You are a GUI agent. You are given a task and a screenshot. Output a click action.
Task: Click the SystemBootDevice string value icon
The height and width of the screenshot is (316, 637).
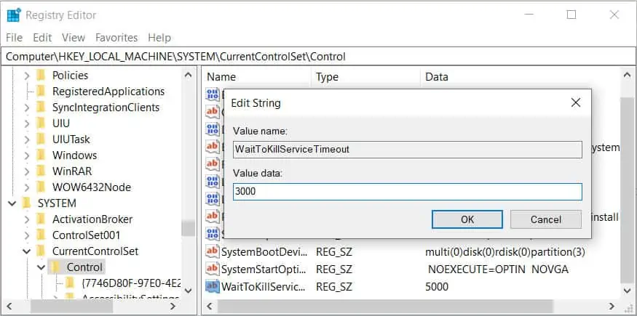click(x=213, y=251)
